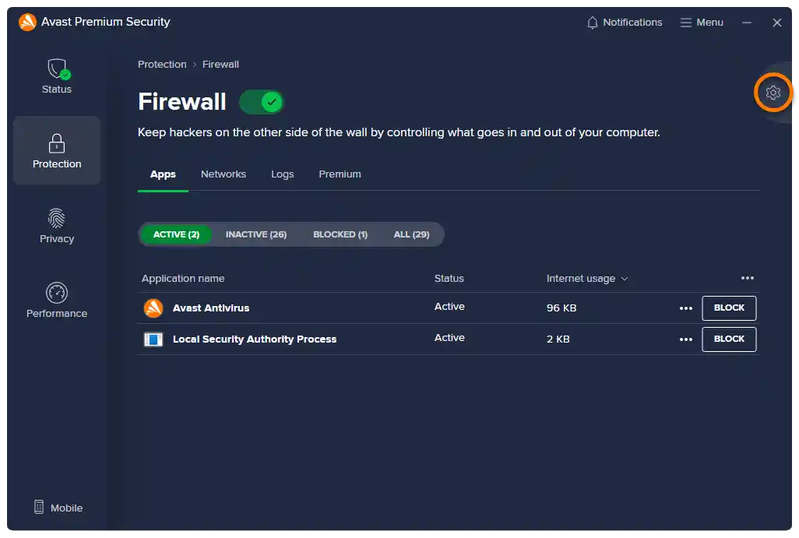This screenshot has width=799, height=538.
Task: Close the Avast window
Action: 776,23
